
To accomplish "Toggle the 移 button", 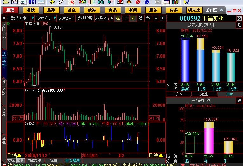I will tap(148, 18).
